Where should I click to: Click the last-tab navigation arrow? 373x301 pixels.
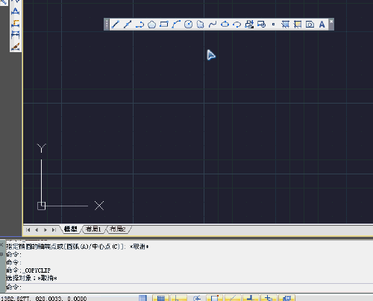(x=54, y=230)
